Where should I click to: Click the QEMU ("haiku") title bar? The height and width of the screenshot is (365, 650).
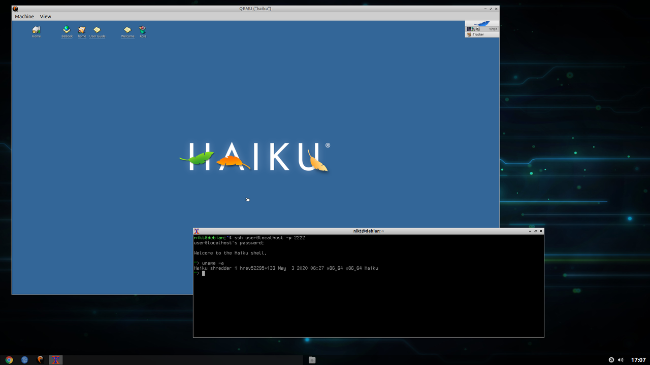255,9
